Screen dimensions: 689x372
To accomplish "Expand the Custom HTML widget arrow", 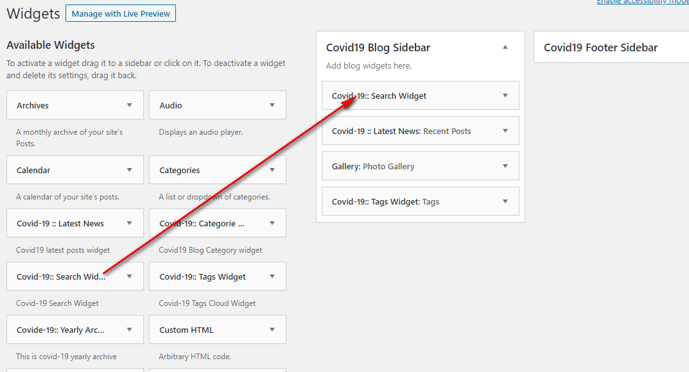I will (x=272, y=330).
